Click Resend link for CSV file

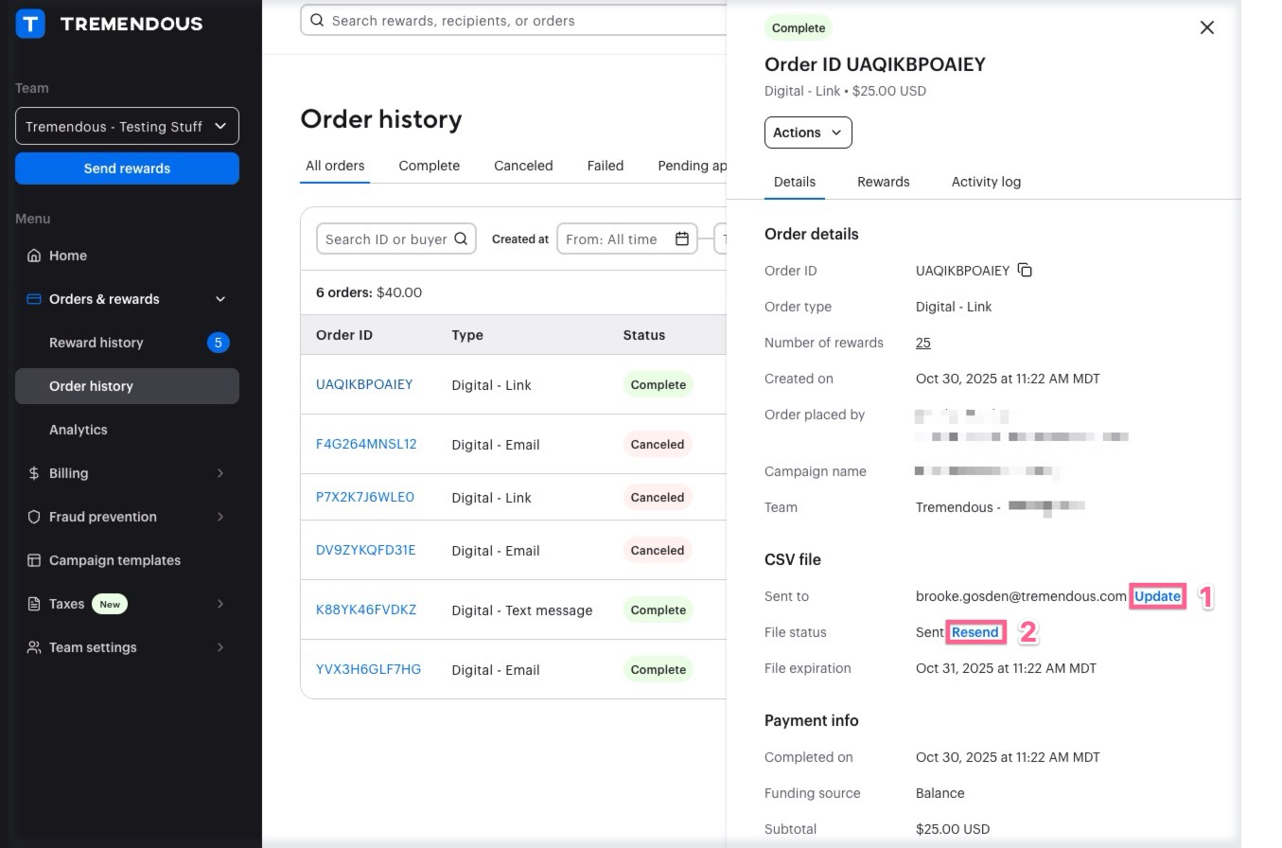975,632
